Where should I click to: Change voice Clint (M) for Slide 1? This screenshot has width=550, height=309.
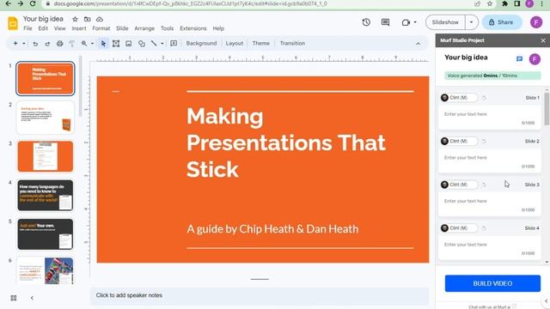click(459, 98)
